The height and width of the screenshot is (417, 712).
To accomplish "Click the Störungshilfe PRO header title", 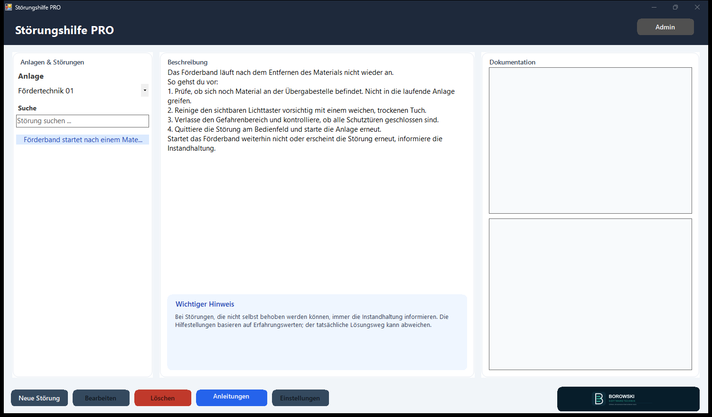I will [x=65, y=30].
